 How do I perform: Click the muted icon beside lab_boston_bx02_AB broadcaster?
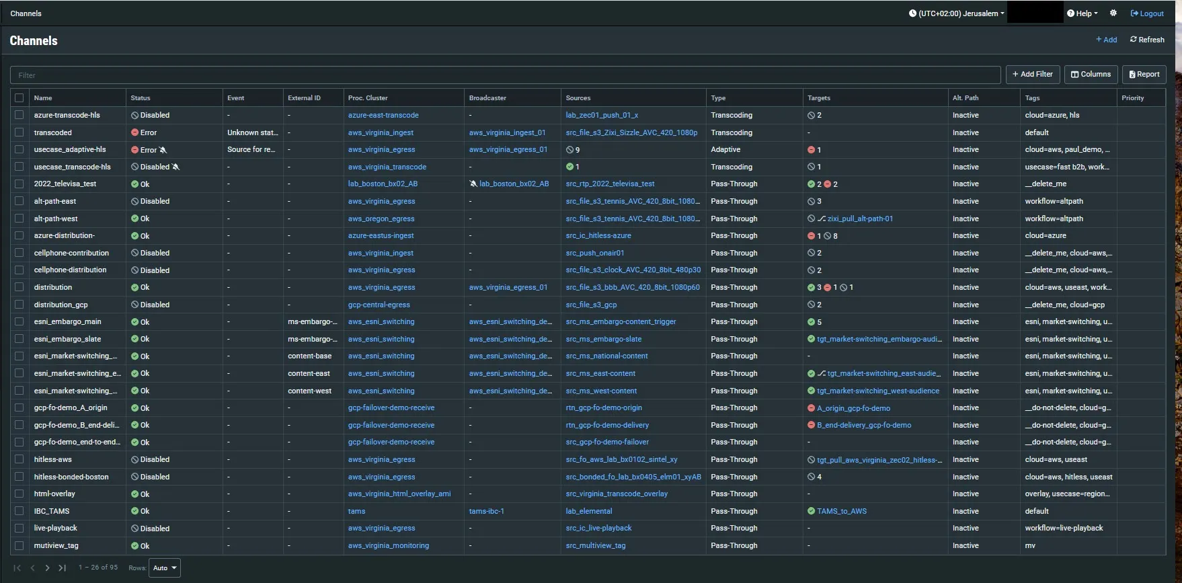(473, 184)
